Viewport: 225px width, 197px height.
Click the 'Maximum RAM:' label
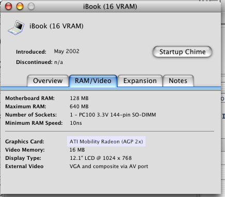(x=26, y=107)
